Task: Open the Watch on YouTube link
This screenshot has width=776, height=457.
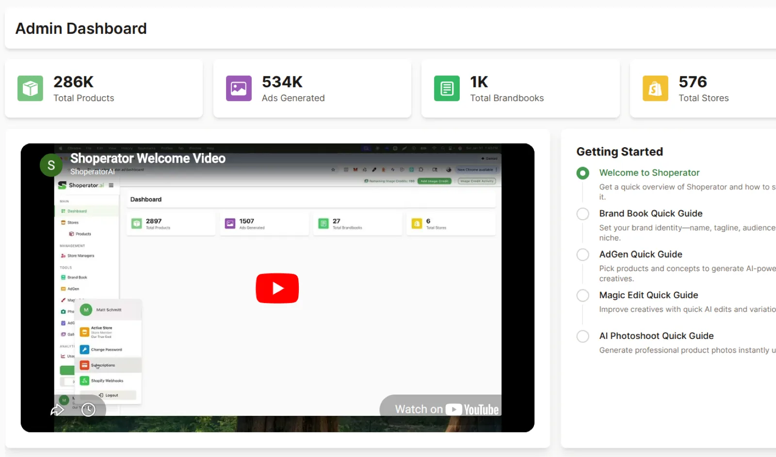Action: [x=447, y=410]
